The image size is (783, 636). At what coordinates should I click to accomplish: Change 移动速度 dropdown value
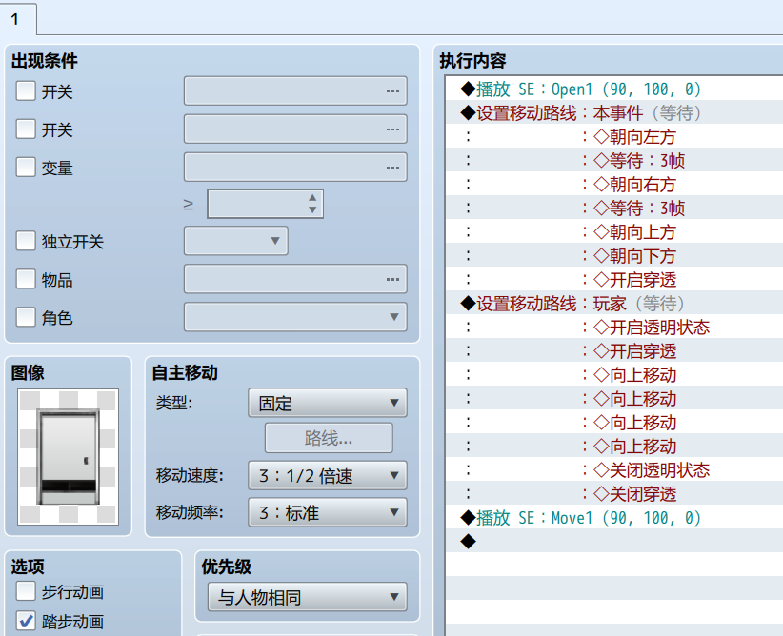(328, 476)
